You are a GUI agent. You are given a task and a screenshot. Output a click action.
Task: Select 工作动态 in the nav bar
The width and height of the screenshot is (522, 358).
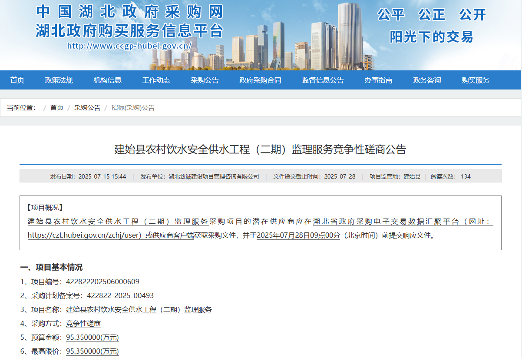(156, 80)
